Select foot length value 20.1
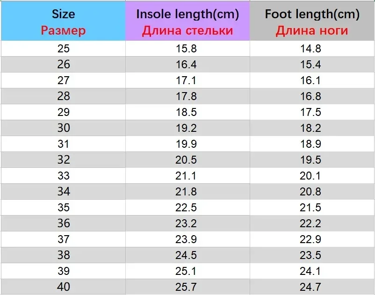The image size is (375, 295). (x=310, y=176)
